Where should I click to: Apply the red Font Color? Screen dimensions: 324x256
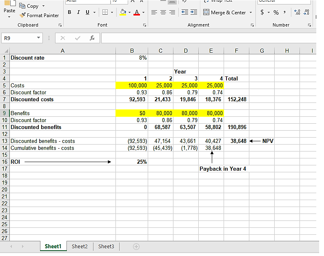click(x=137, y=12)
